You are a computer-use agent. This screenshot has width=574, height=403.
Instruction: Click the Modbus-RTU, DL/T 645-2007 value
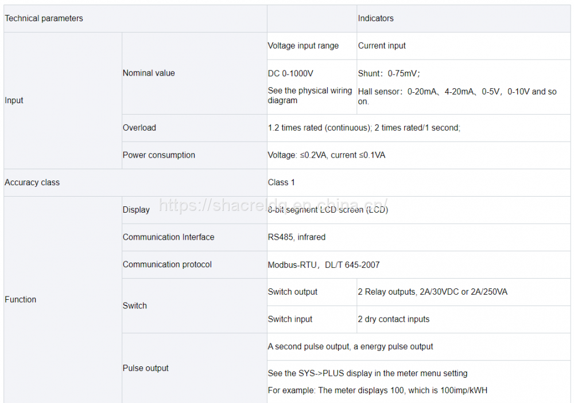pyautogui.click(x=323, y=265)
